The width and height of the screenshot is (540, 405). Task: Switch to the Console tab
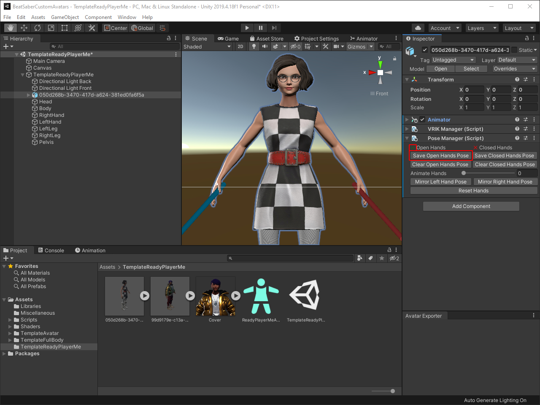[51, 250]
